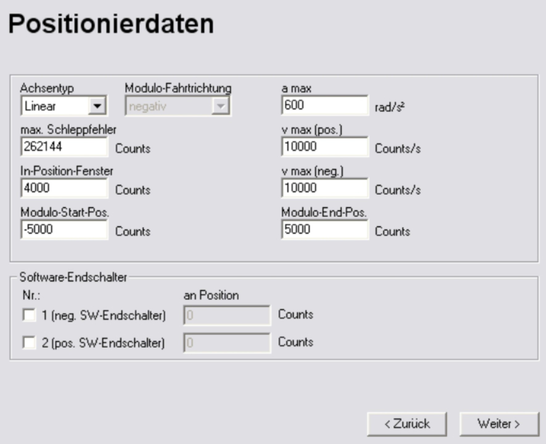This screenshot has width=546, height=444.
Task: Click the max. Schleppfehler field
Action: coord(64,147)
